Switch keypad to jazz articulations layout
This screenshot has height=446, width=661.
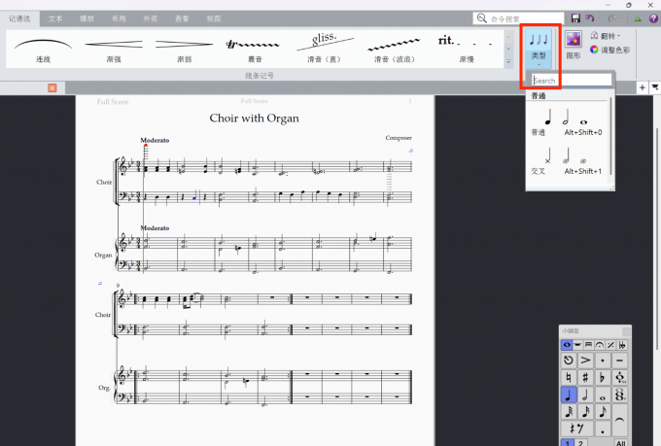pos(610,345)
